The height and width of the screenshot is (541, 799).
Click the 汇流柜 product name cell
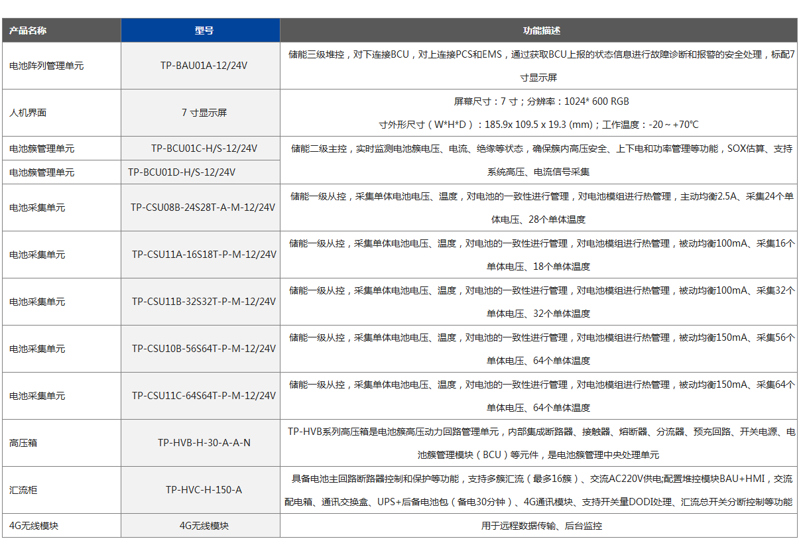click(23, 490)
